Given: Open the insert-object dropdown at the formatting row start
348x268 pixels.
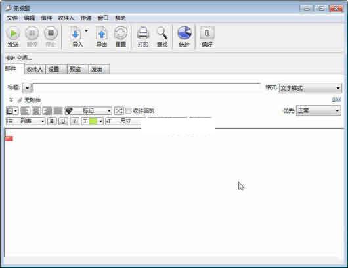Looking at the screenshot, I should coord(12,110).
